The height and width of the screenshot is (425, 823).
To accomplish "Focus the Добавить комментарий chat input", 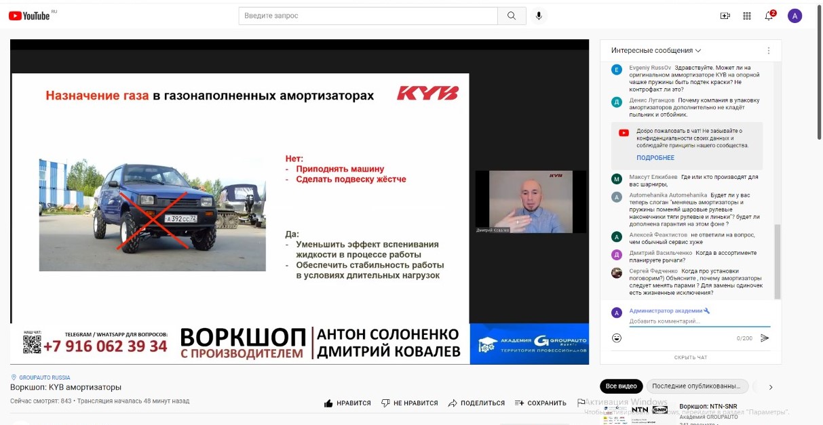I will 700,321.
